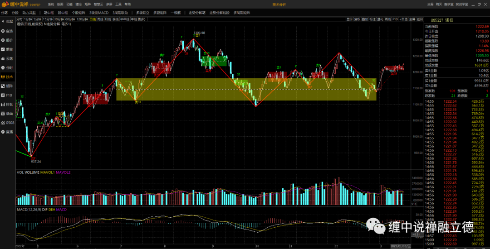The height and width of the screenshot is (249, 490).
Task: Open 叠加 overlay options
Action: pyautogui.click(x=365, y=19)
